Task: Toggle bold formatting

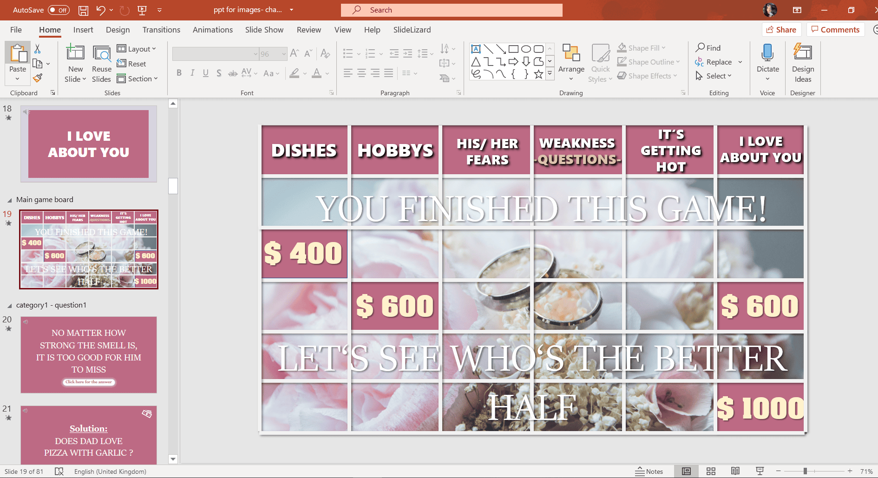Action: 179,72
